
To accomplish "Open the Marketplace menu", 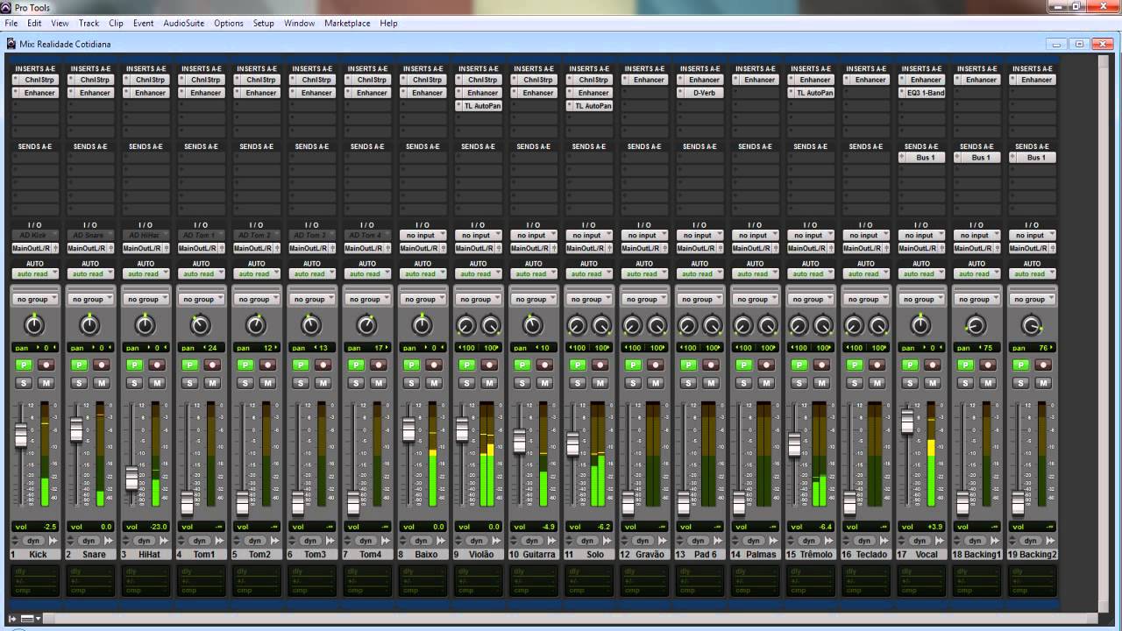I will click(x=347, y=23).
